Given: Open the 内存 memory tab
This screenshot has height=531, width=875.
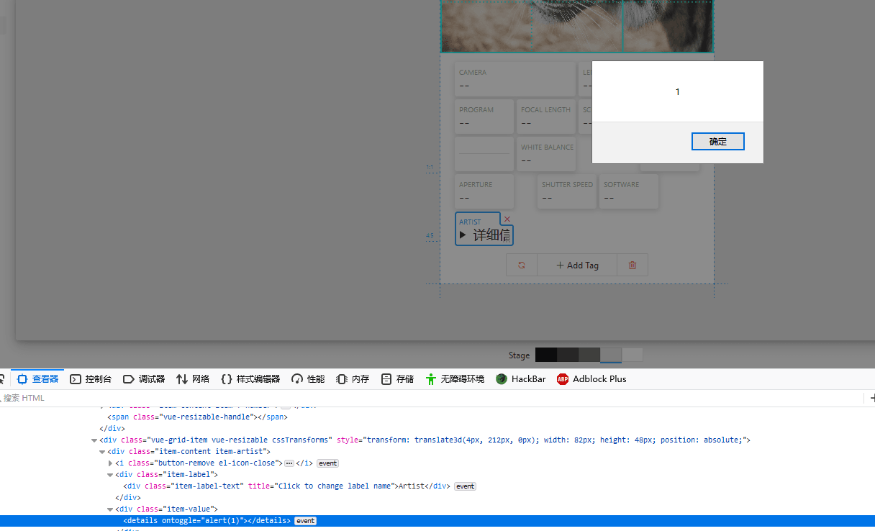Looking at the screenshot, I should 353,379.
